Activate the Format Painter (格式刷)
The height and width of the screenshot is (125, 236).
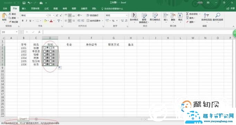[x=13, y=22]
